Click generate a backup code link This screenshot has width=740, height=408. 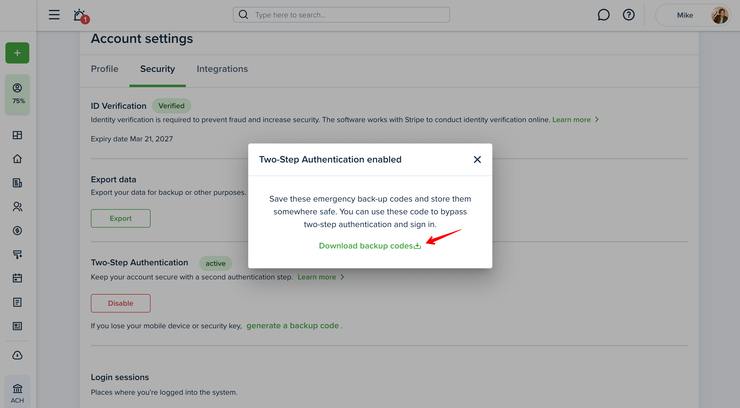click(x=292, y=326)
